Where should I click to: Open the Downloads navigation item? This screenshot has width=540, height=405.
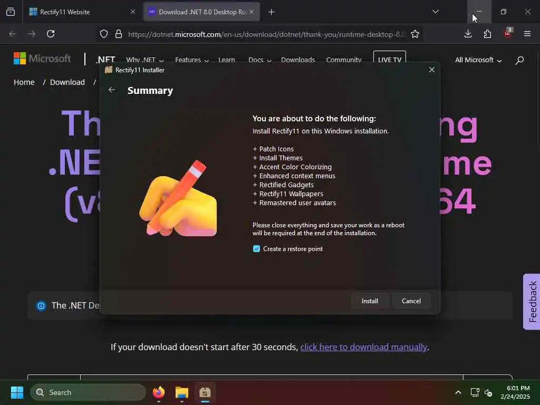(298, 60)
